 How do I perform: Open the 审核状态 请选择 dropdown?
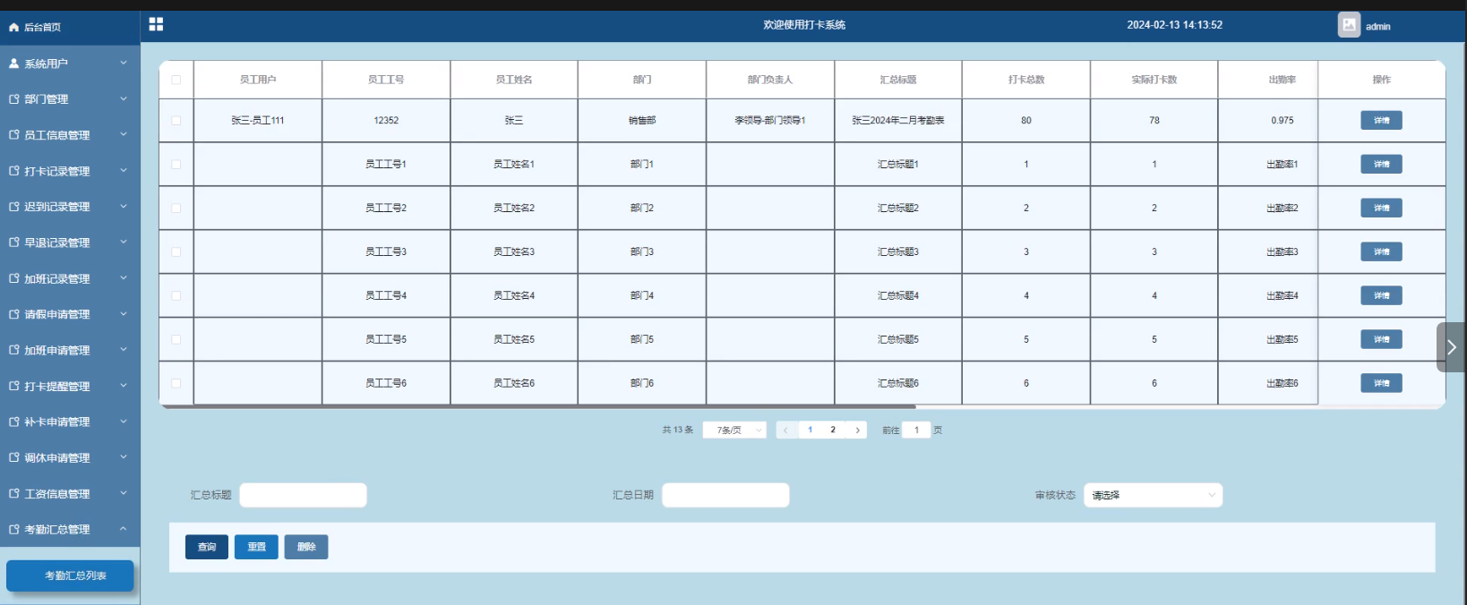coord(1154,495)
